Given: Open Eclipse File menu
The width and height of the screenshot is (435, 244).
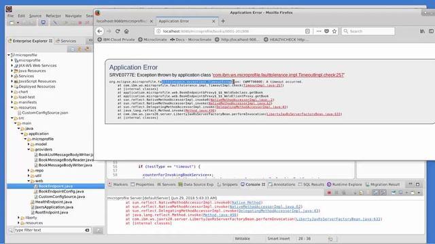Looking at the screenshot, I should [x=11, y=16].
